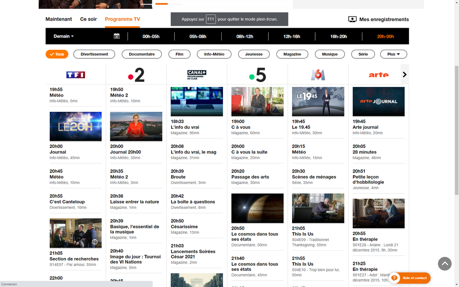Switch to the Maintenant tab

(59, 19)
